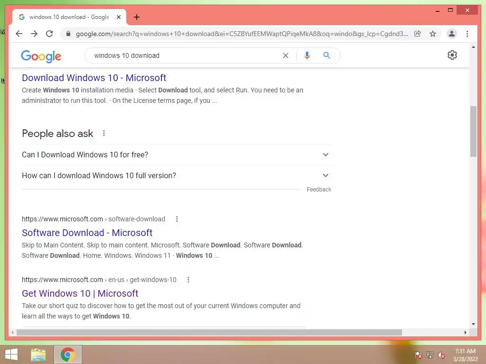Clear the Google search box text
This screenshot has width=486, height=364.
[x=285, y=55]
